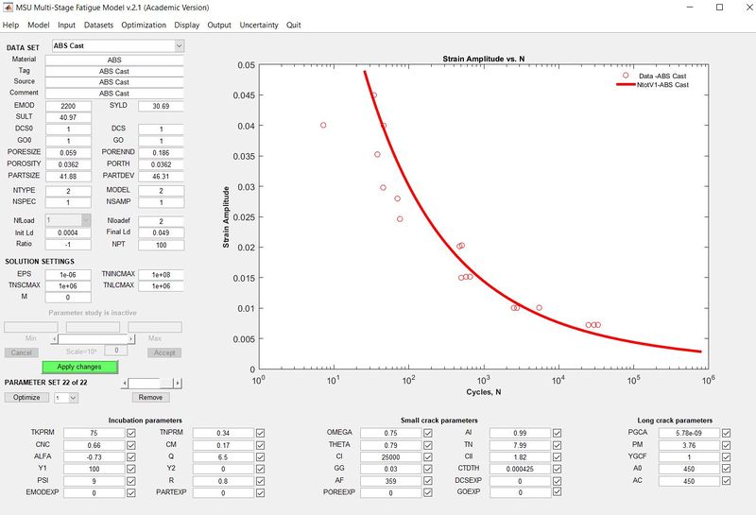Open the Uncertainty menu
756x515 pixels.
[x=259, y=25]
